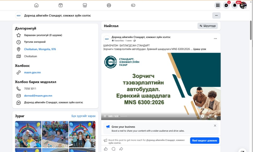The width and height of the screenshot is (253, 152).
Task: Click the dornod@masm.gov.mn email link
Action: tap(38, 96)
